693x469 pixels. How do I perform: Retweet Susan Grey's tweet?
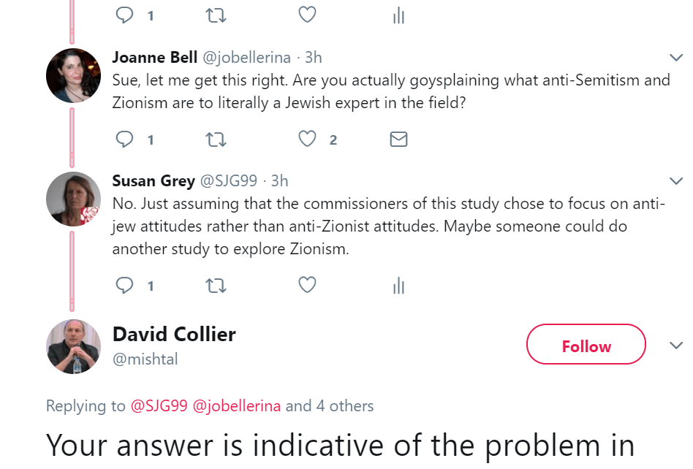pos(216,285)
